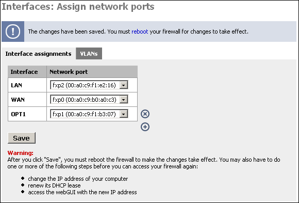Select the Interface assignments tab
299x203 pixels.
pyautogui.click(x=38, y=54)
